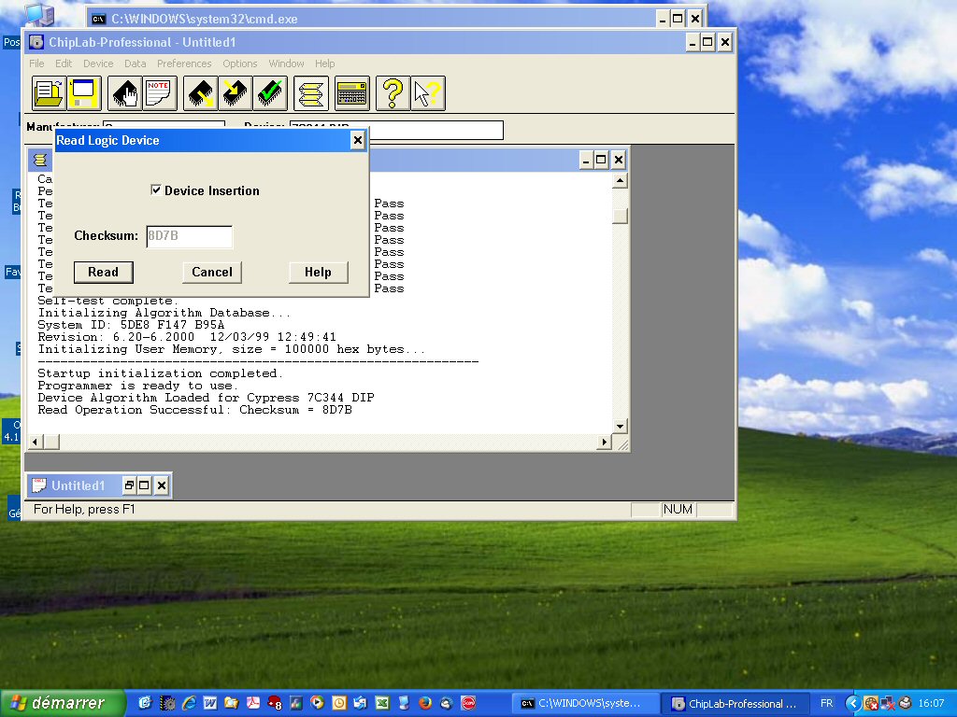Open Adobe Acrobat from the quick launch
Viewport: 957px width, 717px height.
click(252, 703)
